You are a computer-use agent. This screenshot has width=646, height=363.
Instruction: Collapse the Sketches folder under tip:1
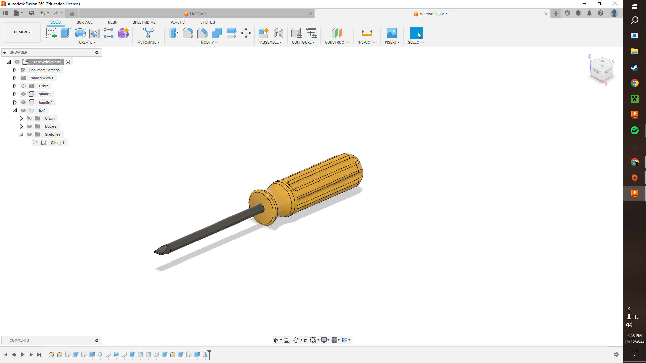21,134
